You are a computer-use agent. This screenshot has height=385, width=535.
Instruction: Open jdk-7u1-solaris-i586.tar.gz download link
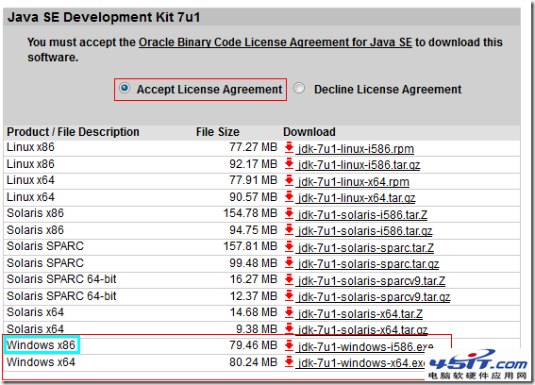pos(365,231)
